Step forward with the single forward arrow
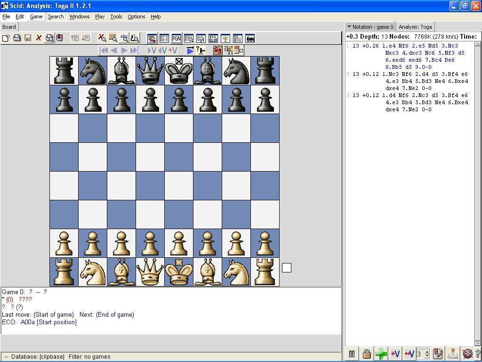Viewport: 482px width, 362px height. tap(125, 50)
